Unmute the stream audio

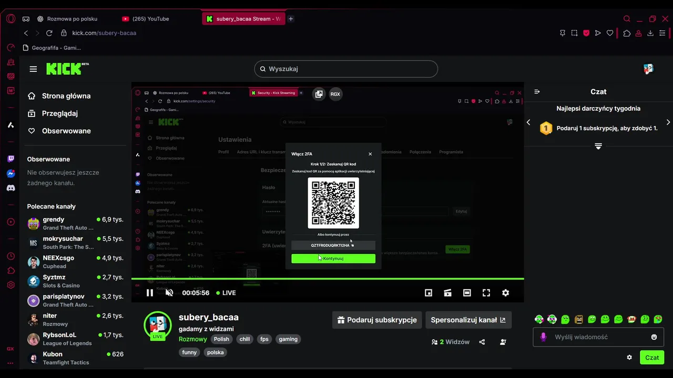tap(169, 293)
